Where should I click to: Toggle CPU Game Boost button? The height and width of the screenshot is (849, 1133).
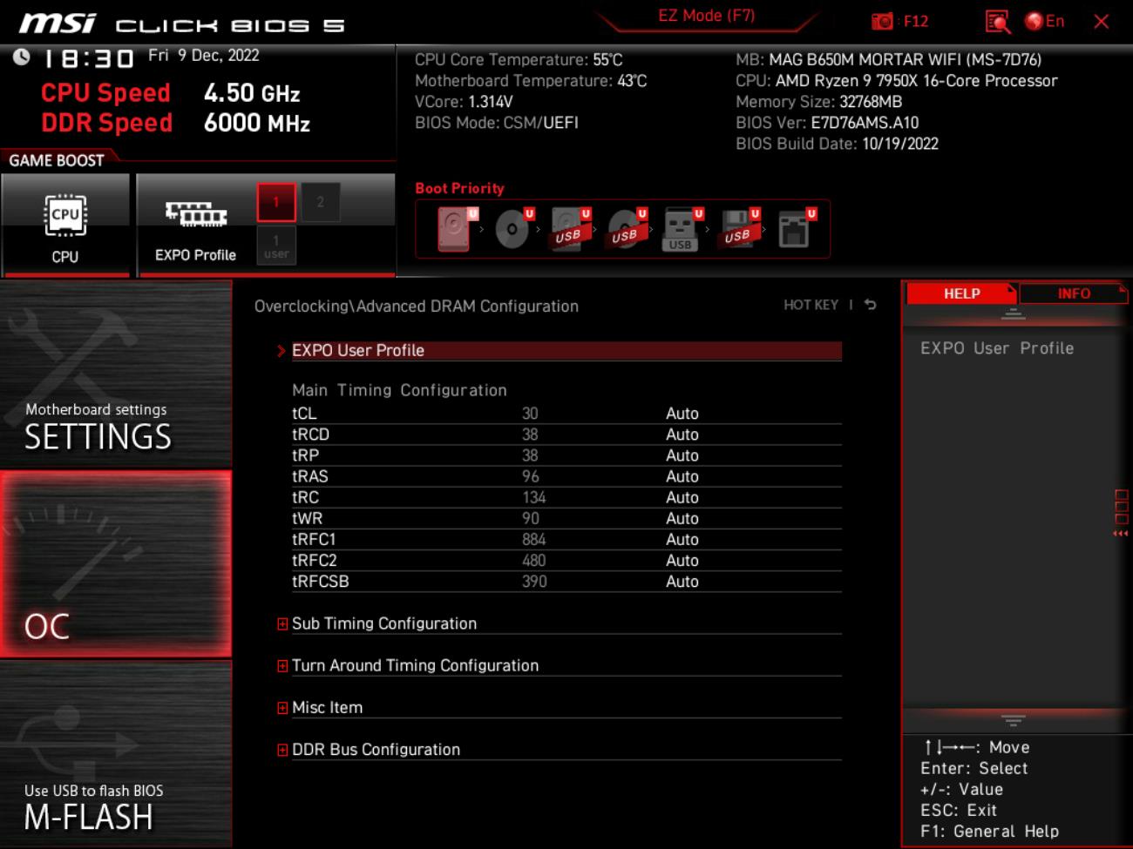coord(65,226)
